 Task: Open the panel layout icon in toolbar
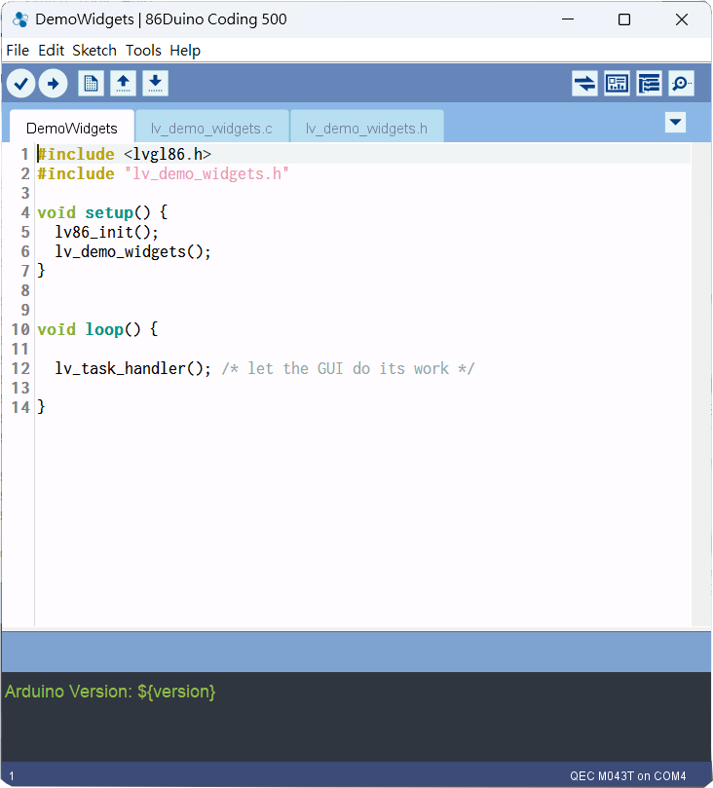[617, 84]
